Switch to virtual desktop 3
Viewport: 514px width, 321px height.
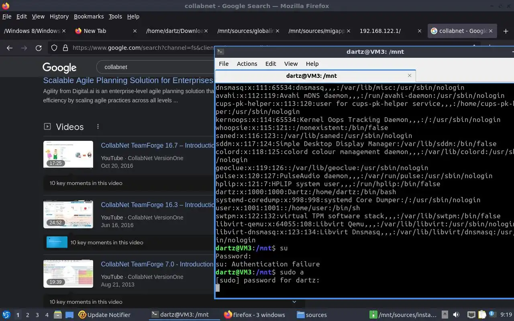(x=37, y=315)
